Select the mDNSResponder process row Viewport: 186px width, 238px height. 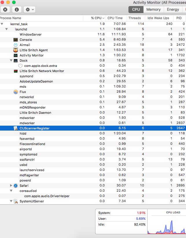(93, 107)
